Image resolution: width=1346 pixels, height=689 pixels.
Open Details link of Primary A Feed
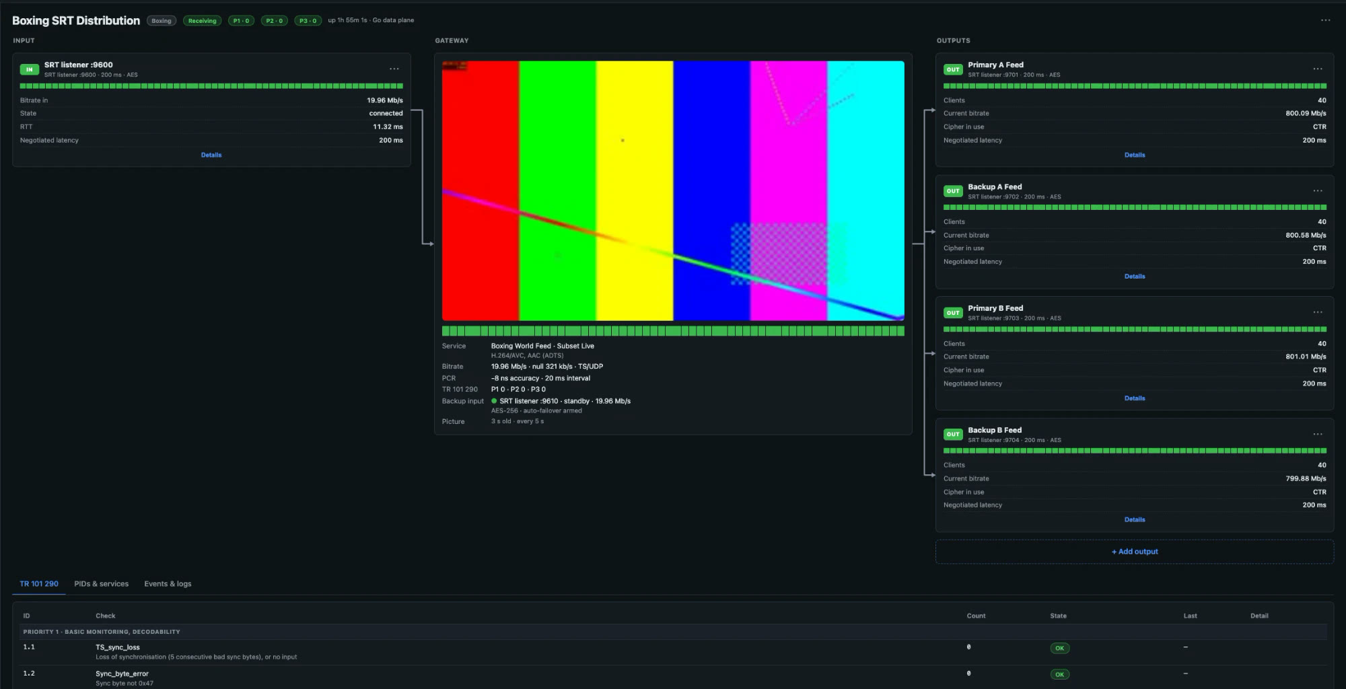[1135, 155]
